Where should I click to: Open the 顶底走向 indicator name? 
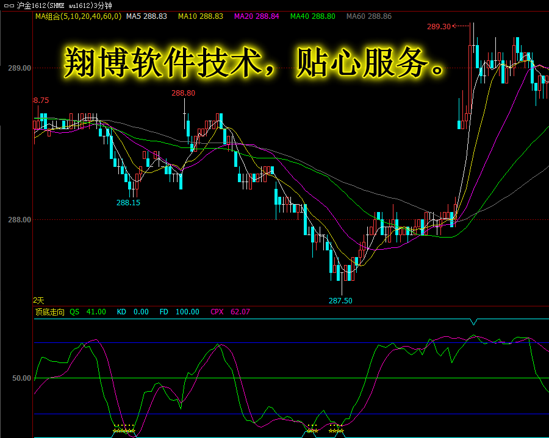coord(50,312)
